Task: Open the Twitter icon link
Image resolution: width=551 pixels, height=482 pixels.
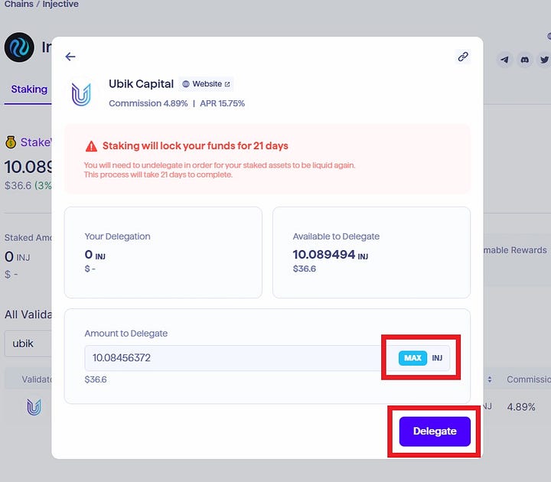Action: click(544, 59)
